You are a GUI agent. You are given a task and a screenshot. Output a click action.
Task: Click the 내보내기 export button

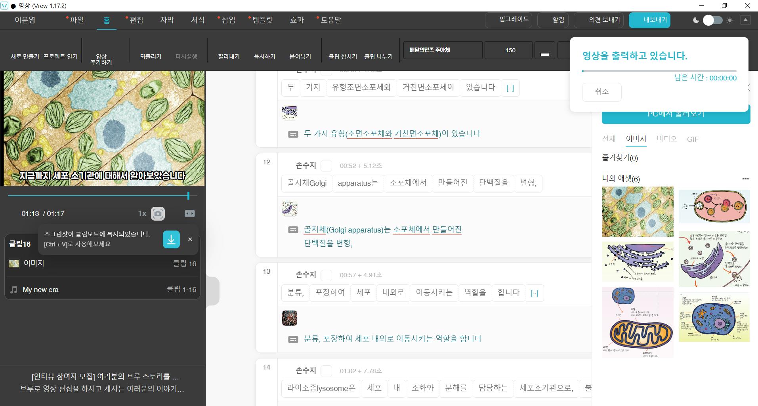pos(650,20)
